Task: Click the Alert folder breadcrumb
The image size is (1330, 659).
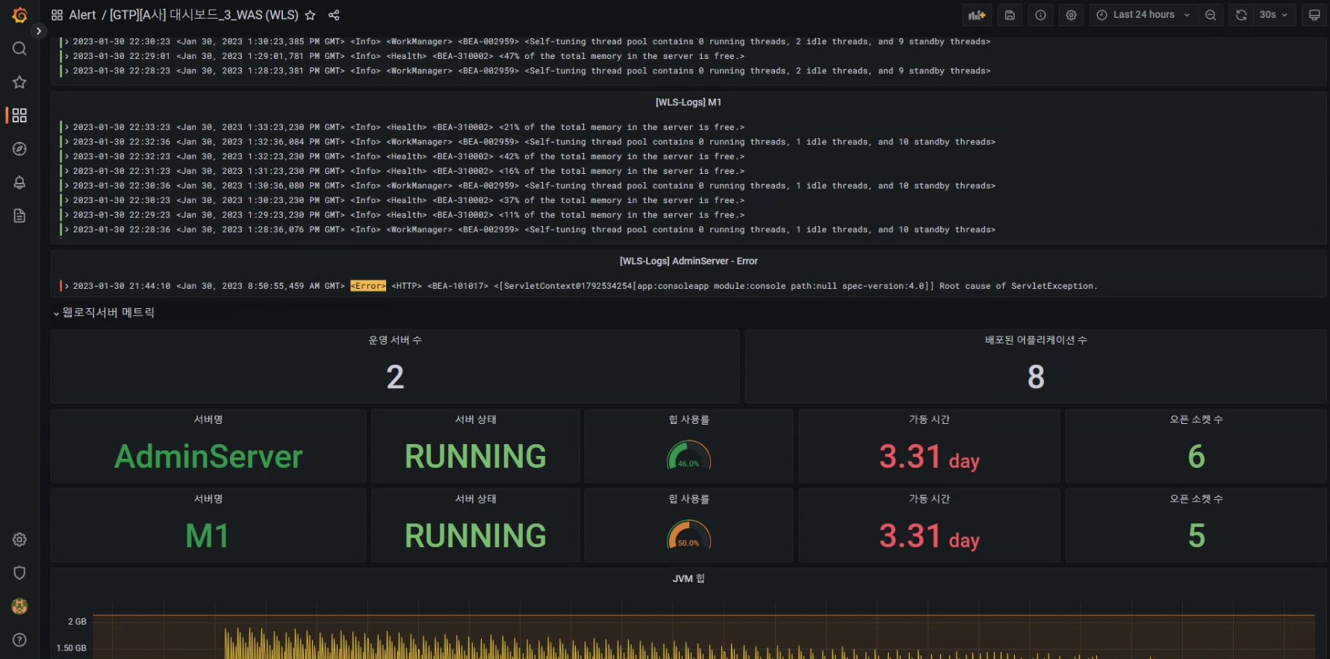Action: (82, 15)
